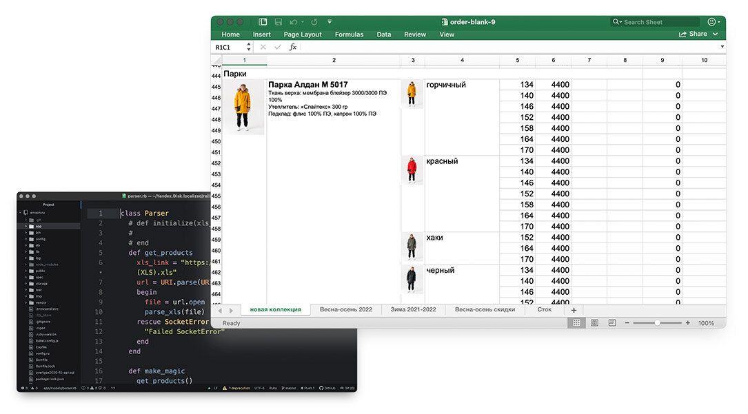Open the search options magnifier dropdown
Viewport: 748px width, 414px height.
(x=617, y=22)
